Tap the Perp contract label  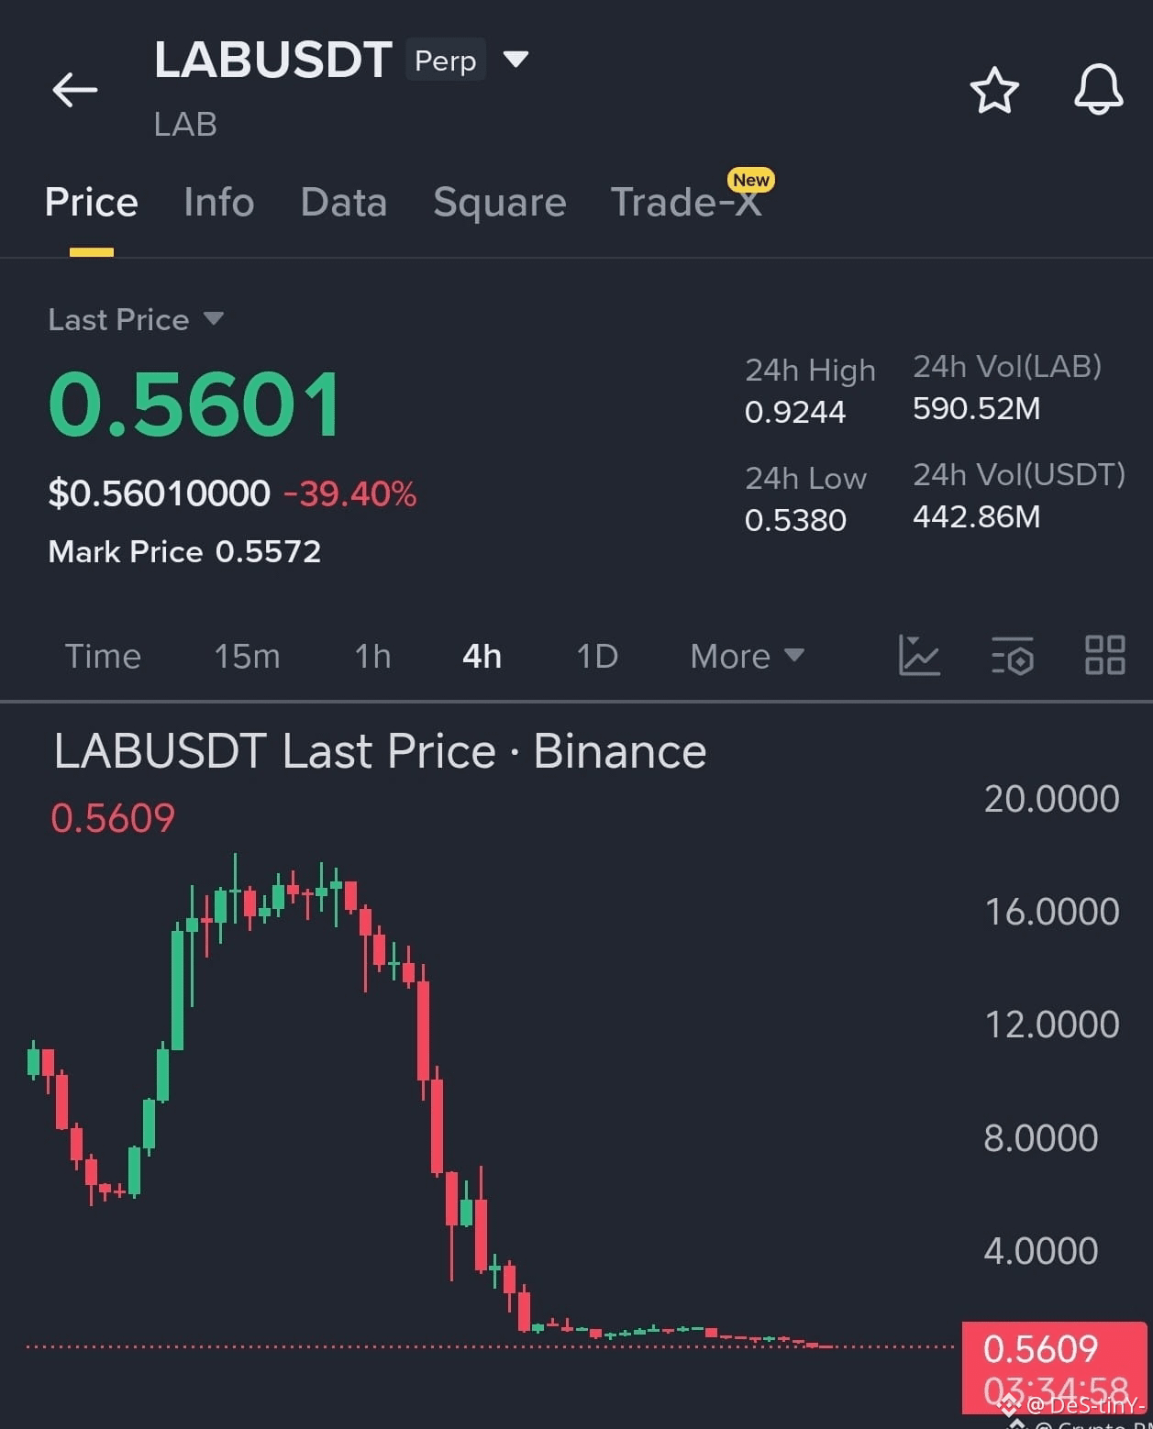[445, 60]
